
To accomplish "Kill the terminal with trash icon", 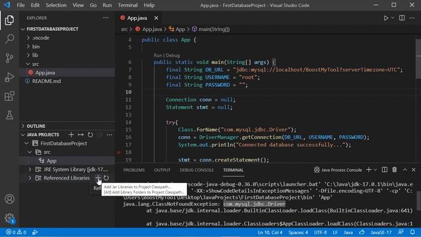I will [395, 170].
